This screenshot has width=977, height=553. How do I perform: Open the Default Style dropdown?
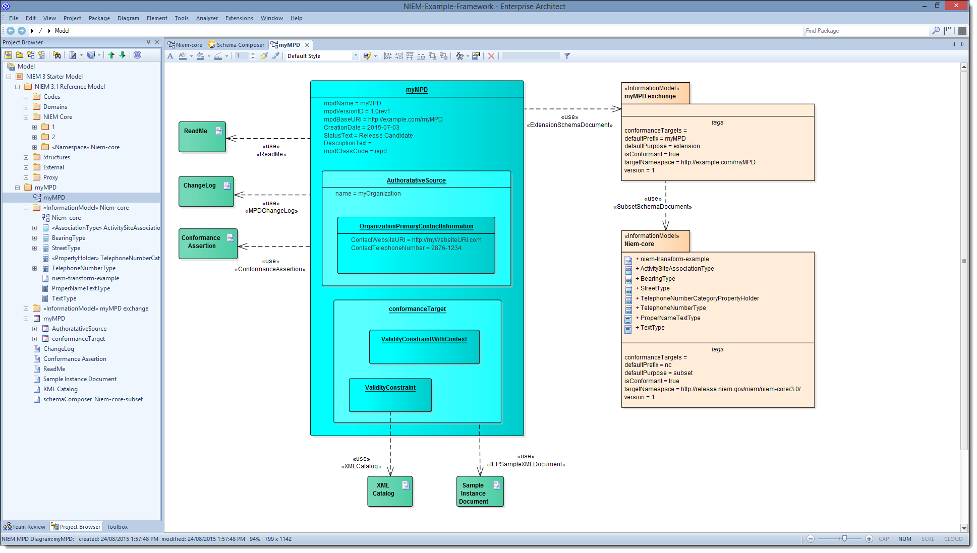click(356, 56)
